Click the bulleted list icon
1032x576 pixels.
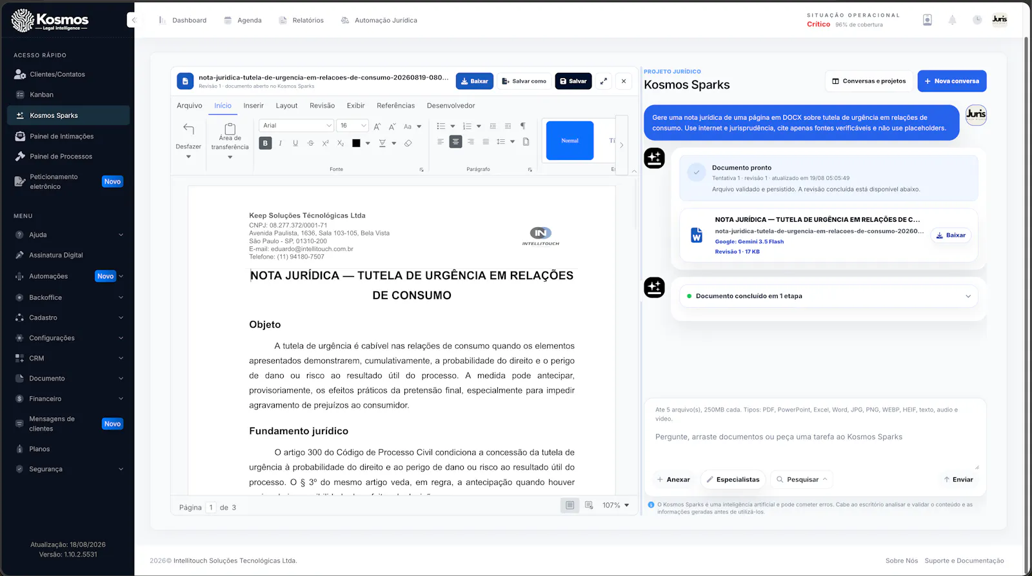pyautogui.click(x=441, y=126)
